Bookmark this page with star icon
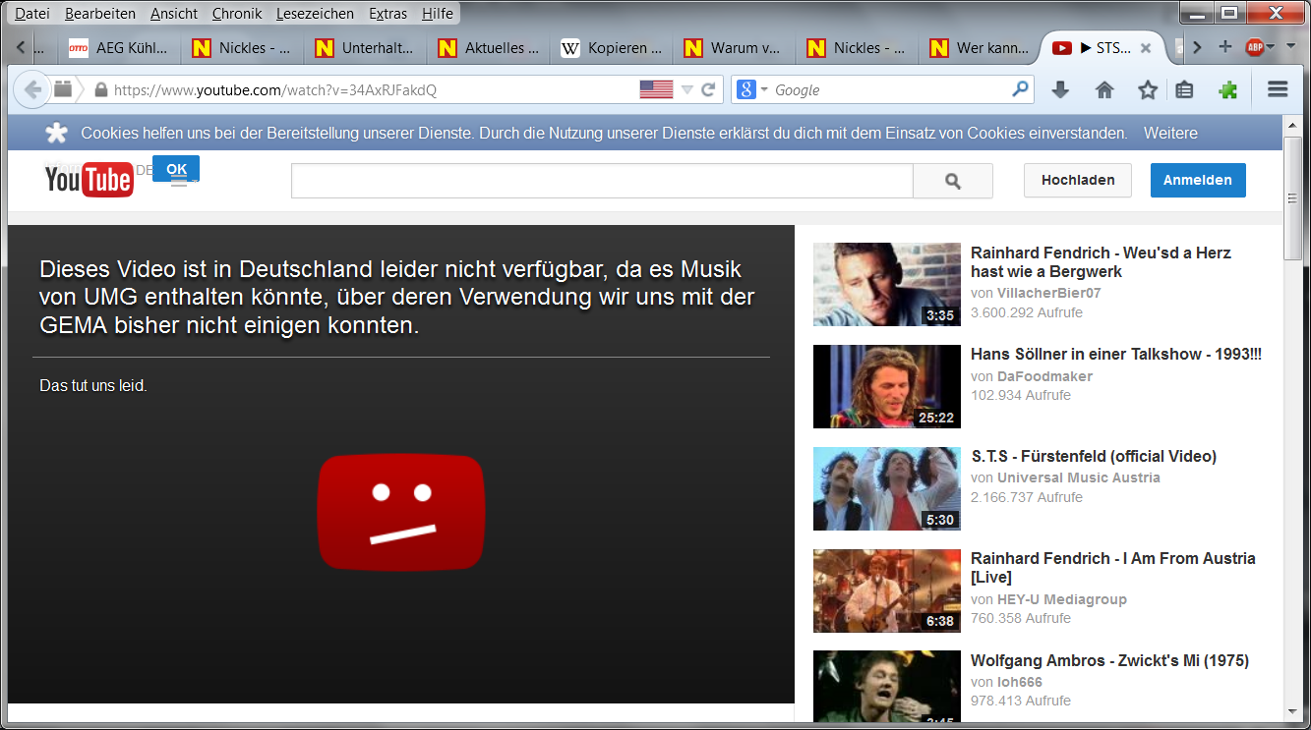The height and width of the screenshot is (730, 1311). [x=1148, y=89]
